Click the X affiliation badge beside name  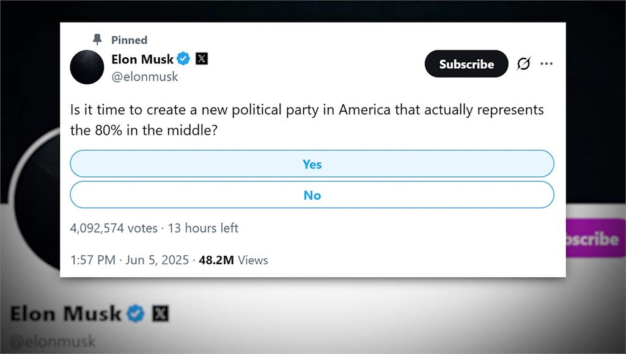click(x=202, y=59)
